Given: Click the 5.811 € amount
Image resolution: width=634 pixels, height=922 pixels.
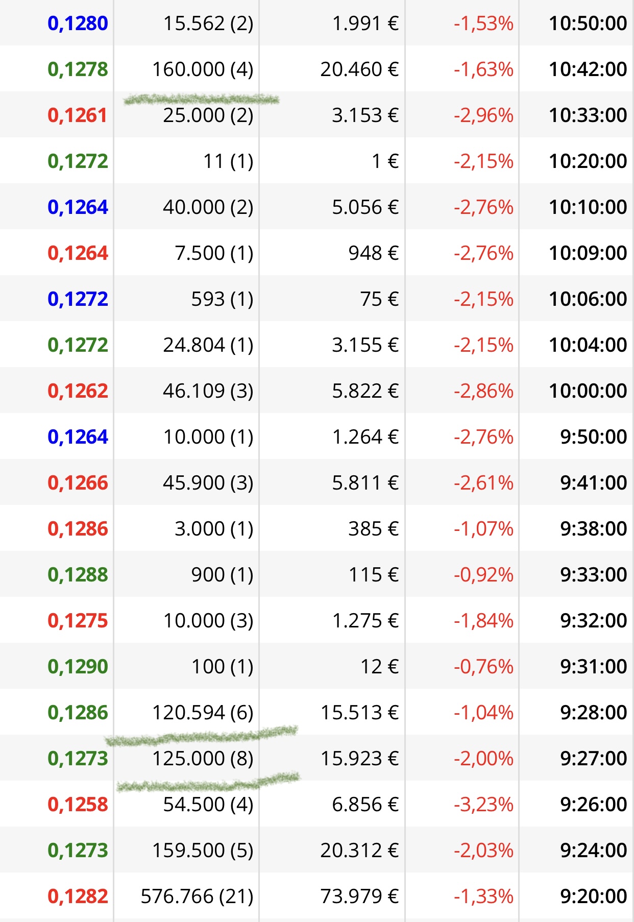Looking at the screenshot, I should pos(365,483).
